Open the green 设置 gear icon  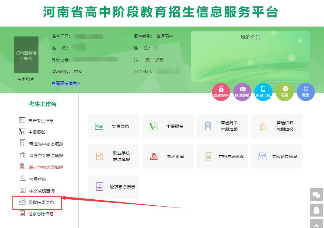point(285,92)
